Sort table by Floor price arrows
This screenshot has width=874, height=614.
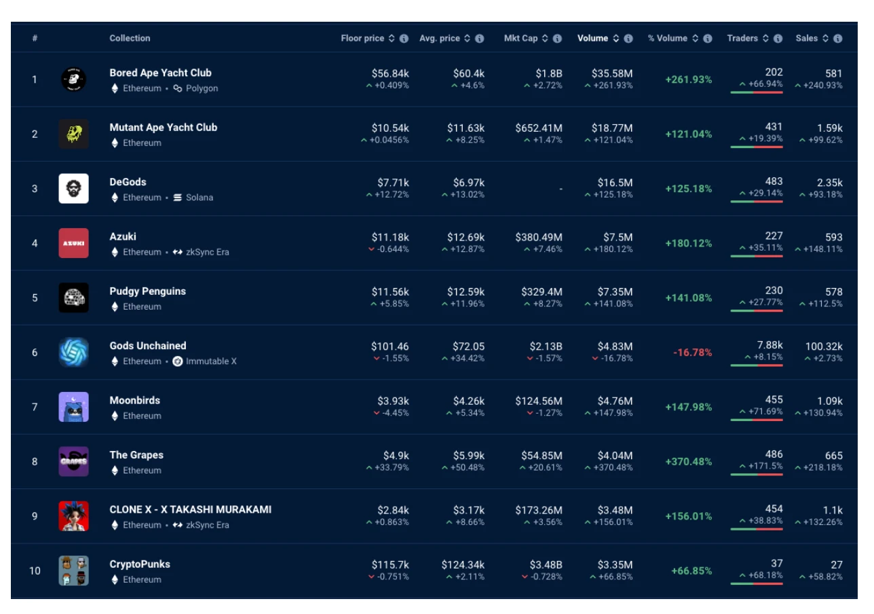tap(392, 39)
